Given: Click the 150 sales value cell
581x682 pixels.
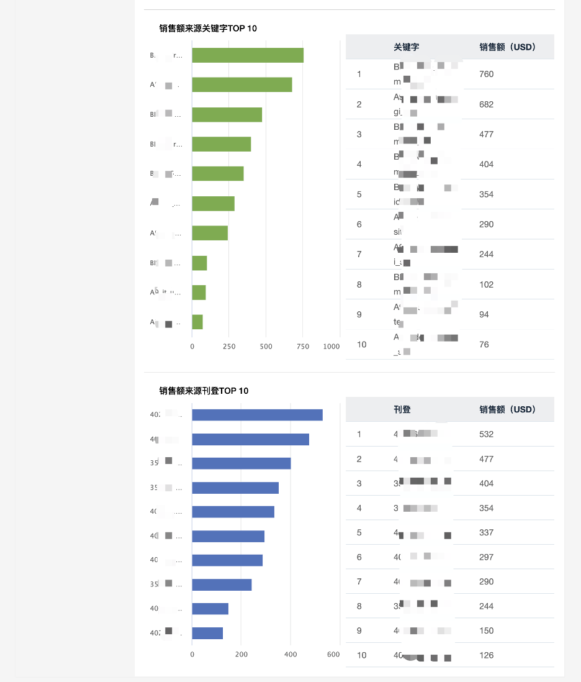Looking at the screenshot, I should click(x=487, y=631).
